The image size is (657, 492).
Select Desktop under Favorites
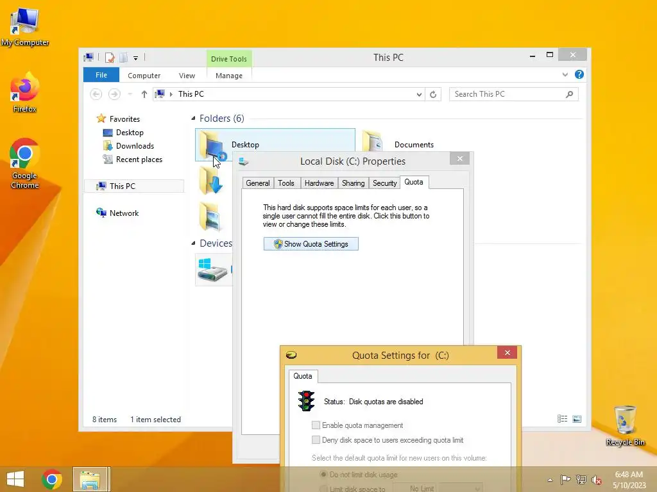(130, 133)
